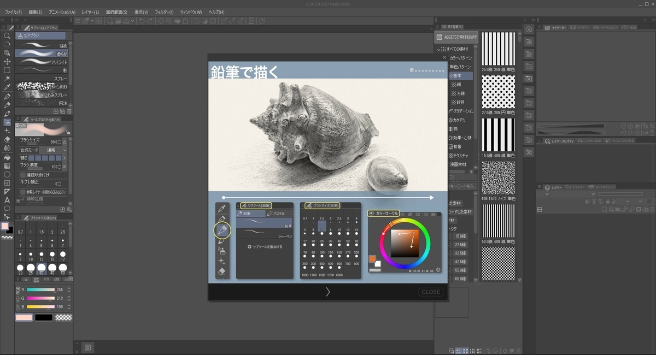Select the polka dot 27.5線 material thumbnail
The image size is (656, 355).
[x=498, y=92]
